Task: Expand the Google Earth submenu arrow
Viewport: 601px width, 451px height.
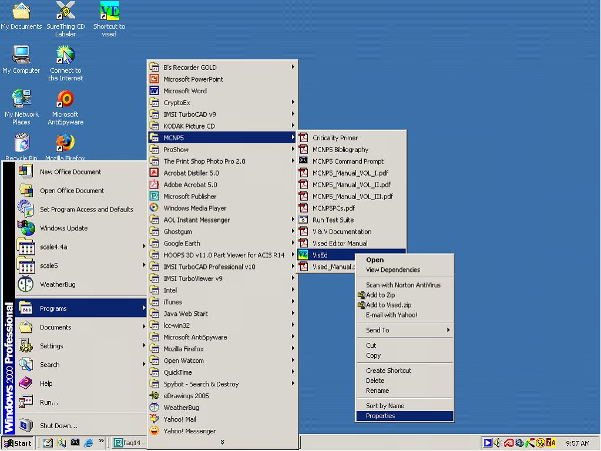Action: [x=293, y=243]
